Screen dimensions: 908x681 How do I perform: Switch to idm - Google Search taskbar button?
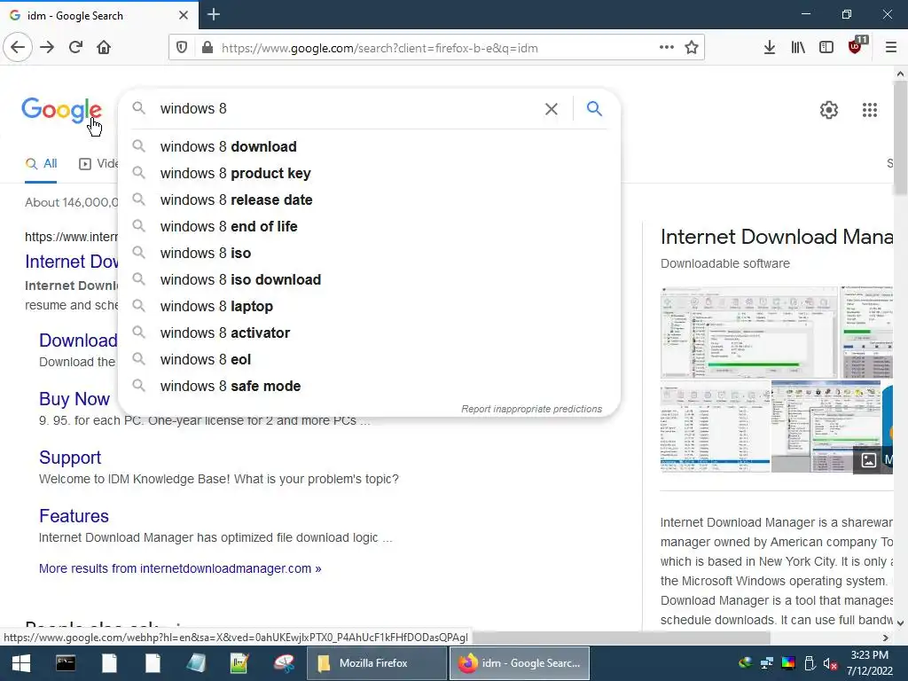520,663
